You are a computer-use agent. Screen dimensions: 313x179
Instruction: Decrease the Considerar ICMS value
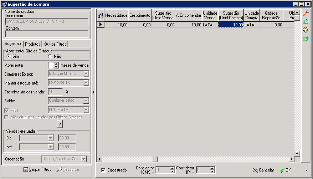click(x=172, y=172)
